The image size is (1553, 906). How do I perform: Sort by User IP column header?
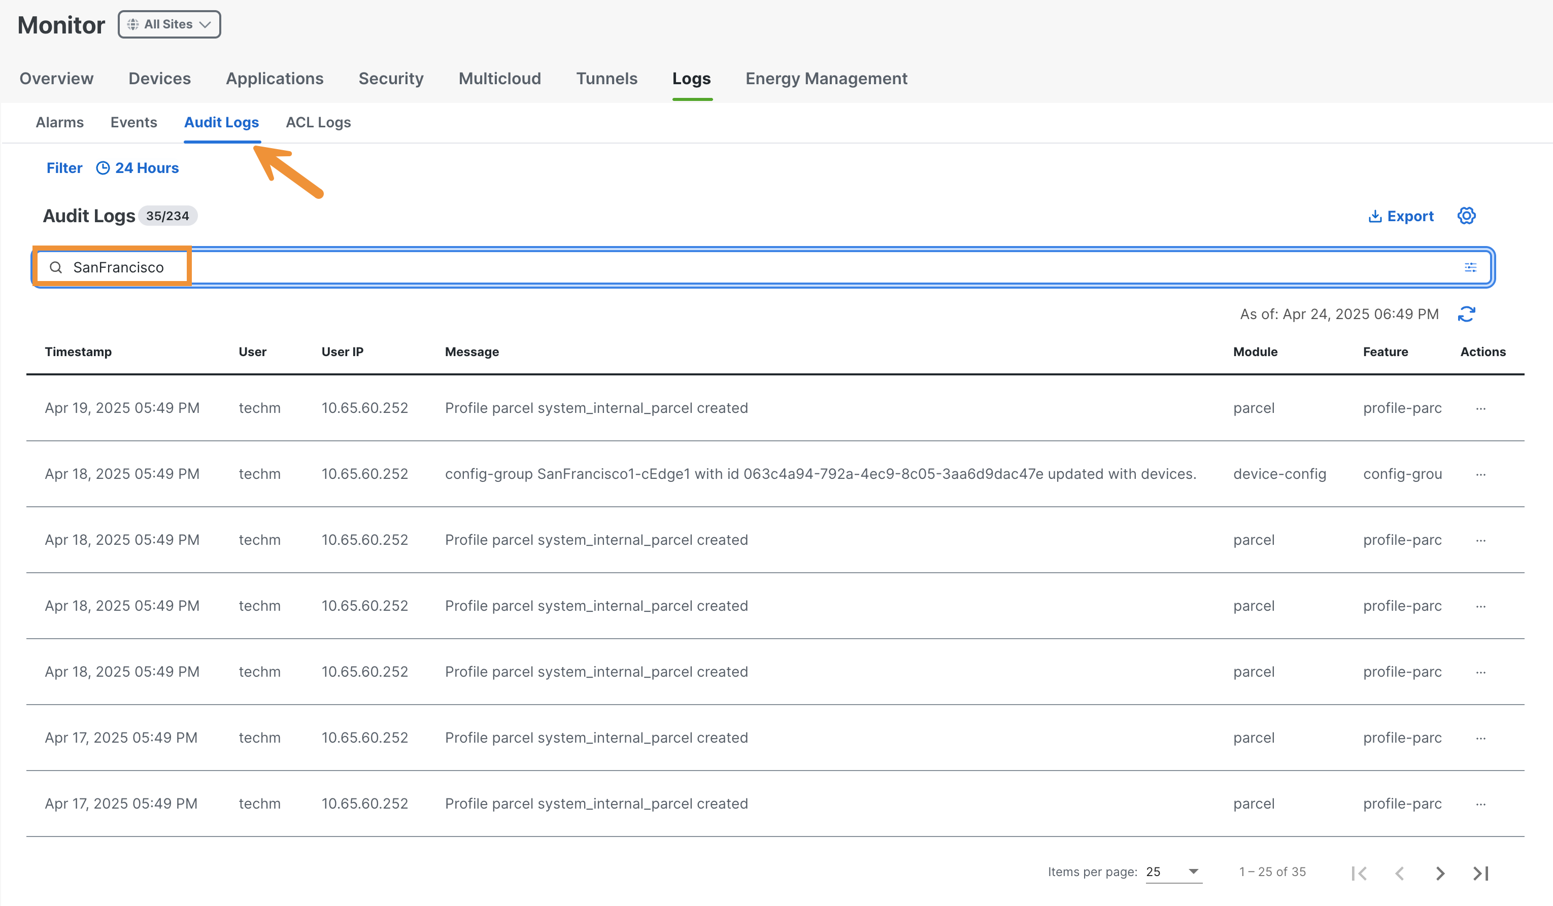coord(343,351)
